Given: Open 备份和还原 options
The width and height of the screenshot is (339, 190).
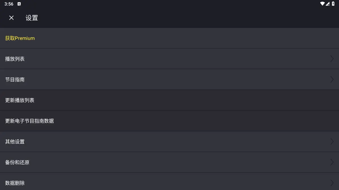Looking at the screenshot, I should 169,162.
